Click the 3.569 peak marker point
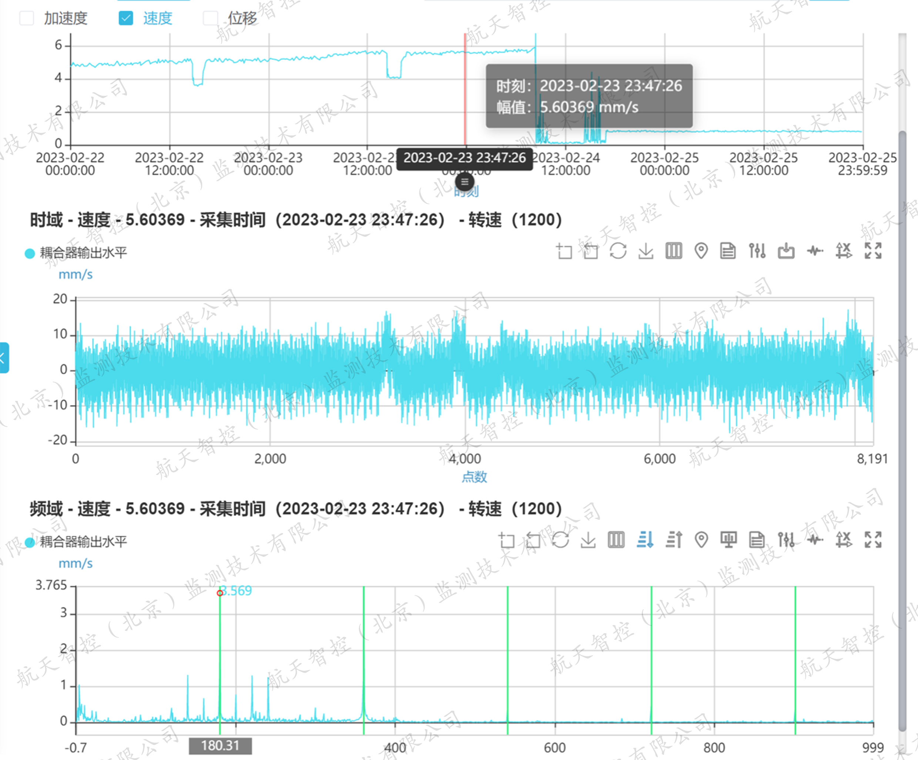918x760 pixels. click(220, 593)
